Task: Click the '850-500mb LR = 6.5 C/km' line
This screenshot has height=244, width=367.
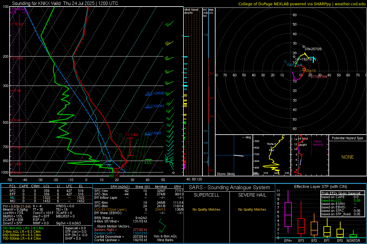Action: click(x=22, y=235)
